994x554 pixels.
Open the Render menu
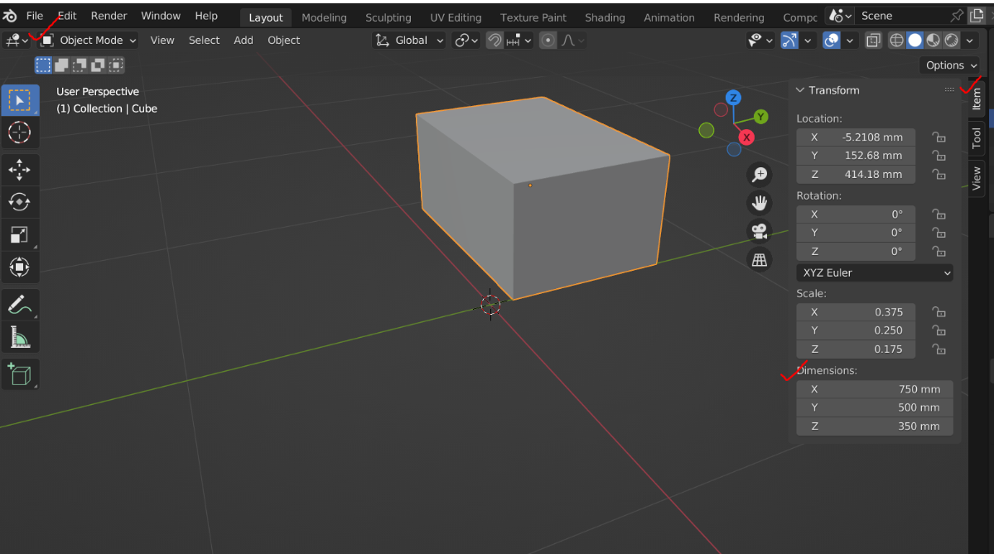[x=109, y=16]
